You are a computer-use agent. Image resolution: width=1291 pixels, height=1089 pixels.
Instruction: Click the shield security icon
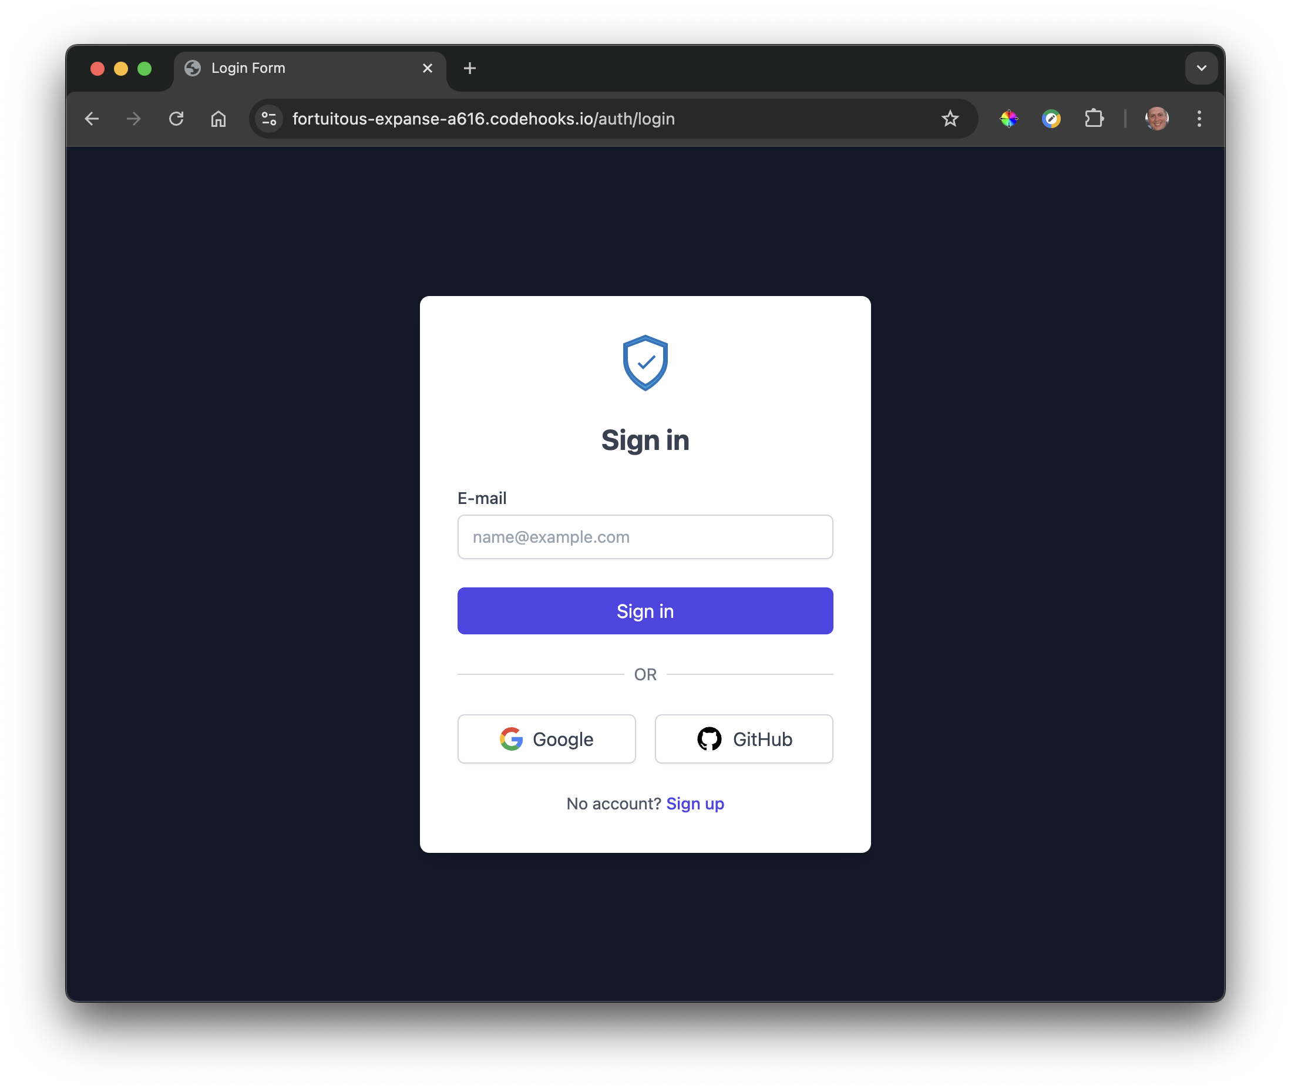coord(645,363)
